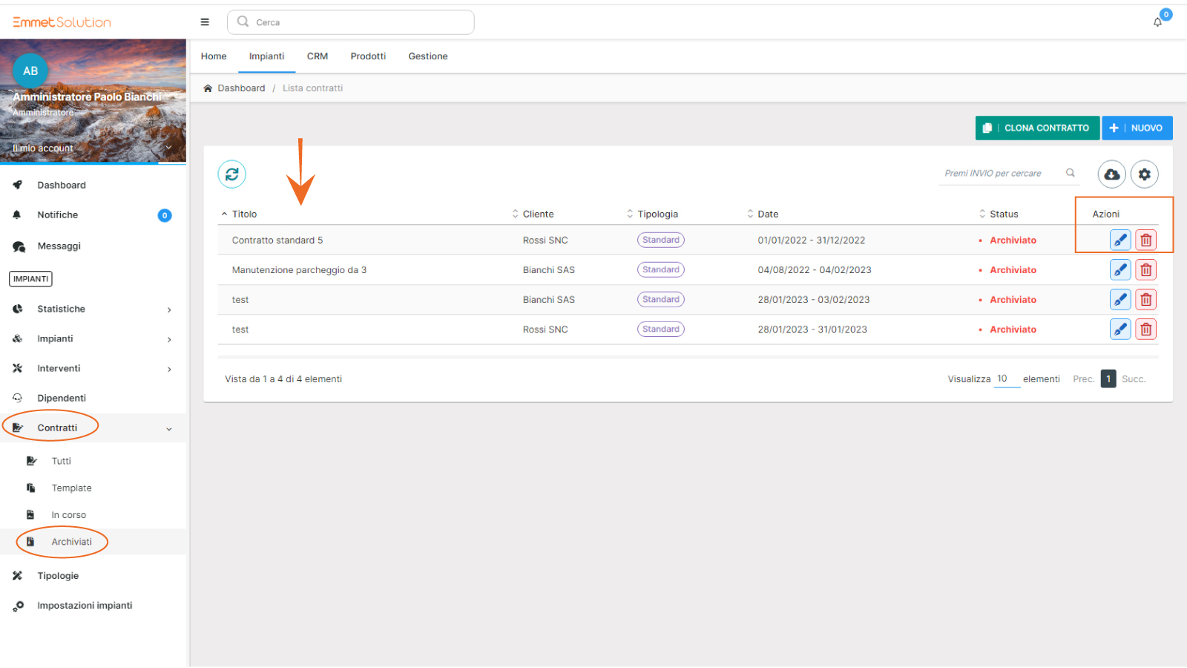Switch to the CRM tab
Viewport: 1187px width, 668px height.
coord(317,56)
